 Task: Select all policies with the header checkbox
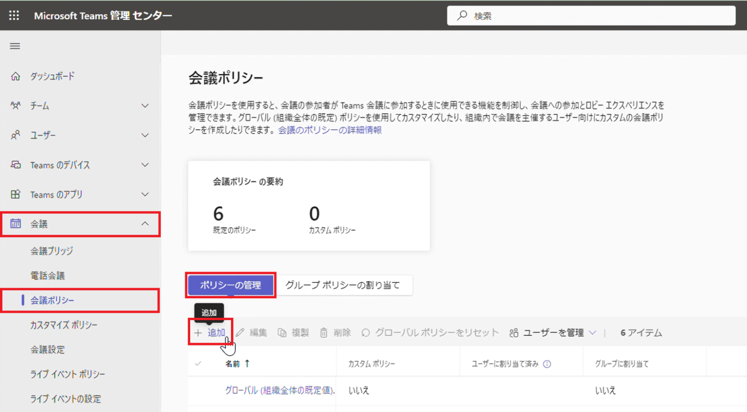point(198,363)
